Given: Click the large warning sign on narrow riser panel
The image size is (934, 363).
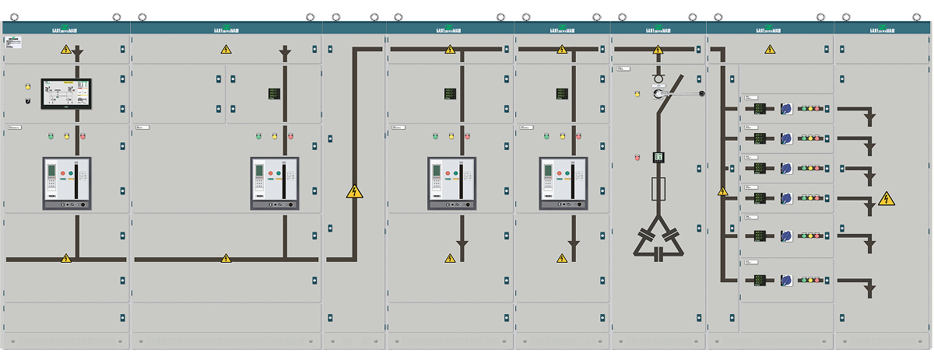Looking at the screenshot, I should pyautogui.click(x=354, y=190).
